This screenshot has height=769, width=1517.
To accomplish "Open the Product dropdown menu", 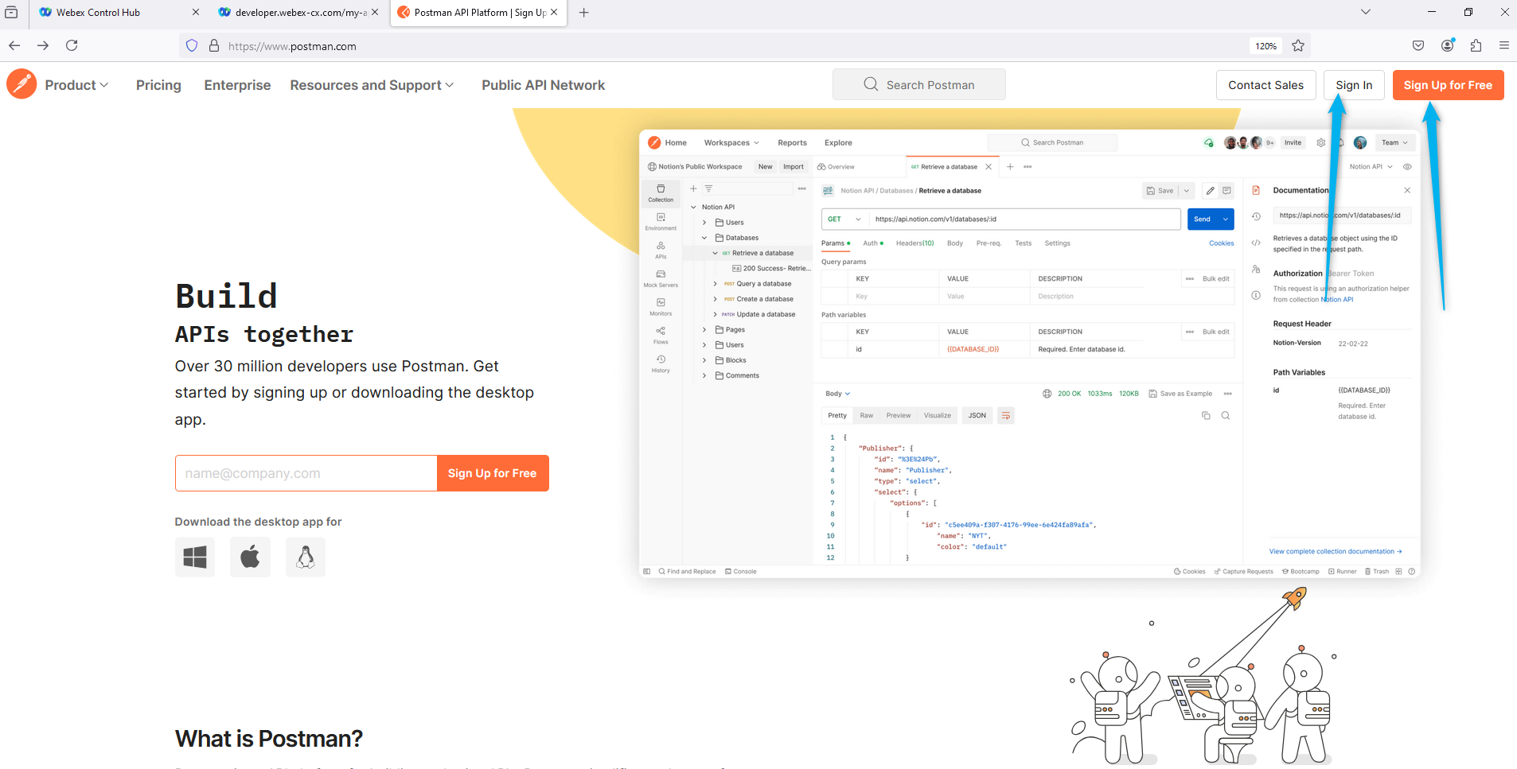I will [x=76, y=85].
